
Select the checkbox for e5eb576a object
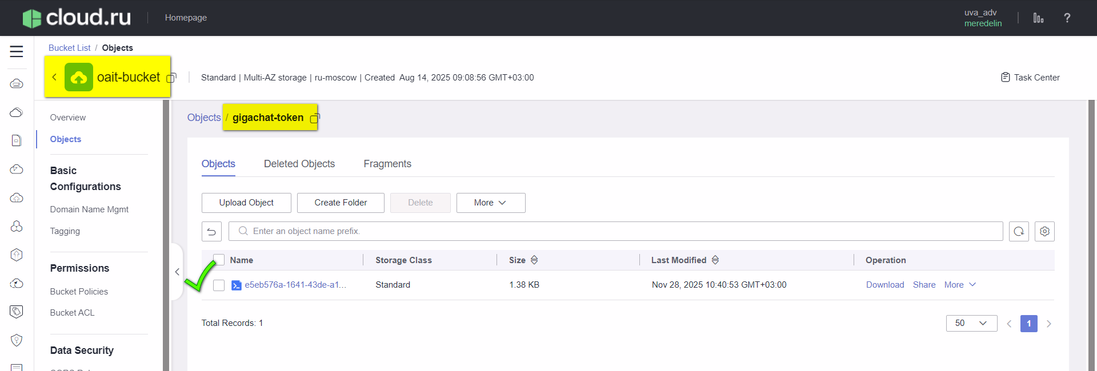click(219, 285)
